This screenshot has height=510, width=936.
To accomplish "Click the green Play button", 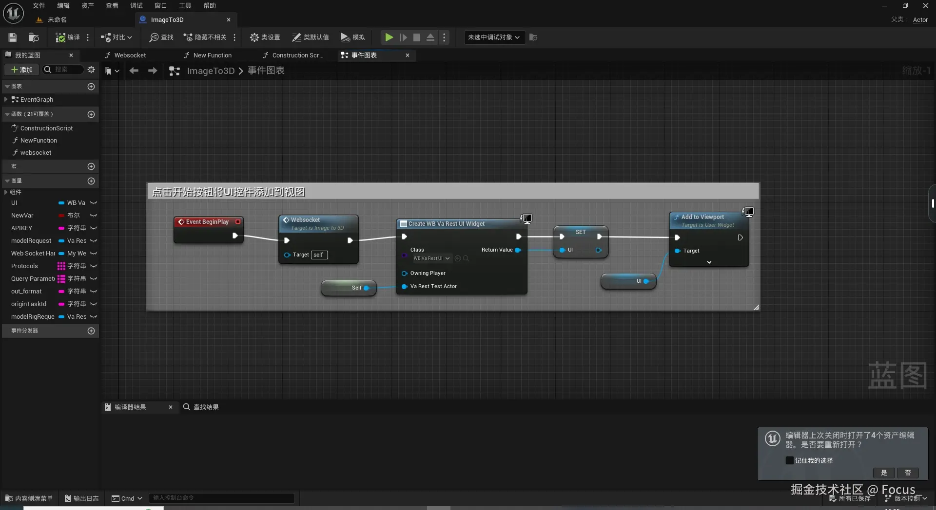I will pyautogui.click(x=389, y=37).
